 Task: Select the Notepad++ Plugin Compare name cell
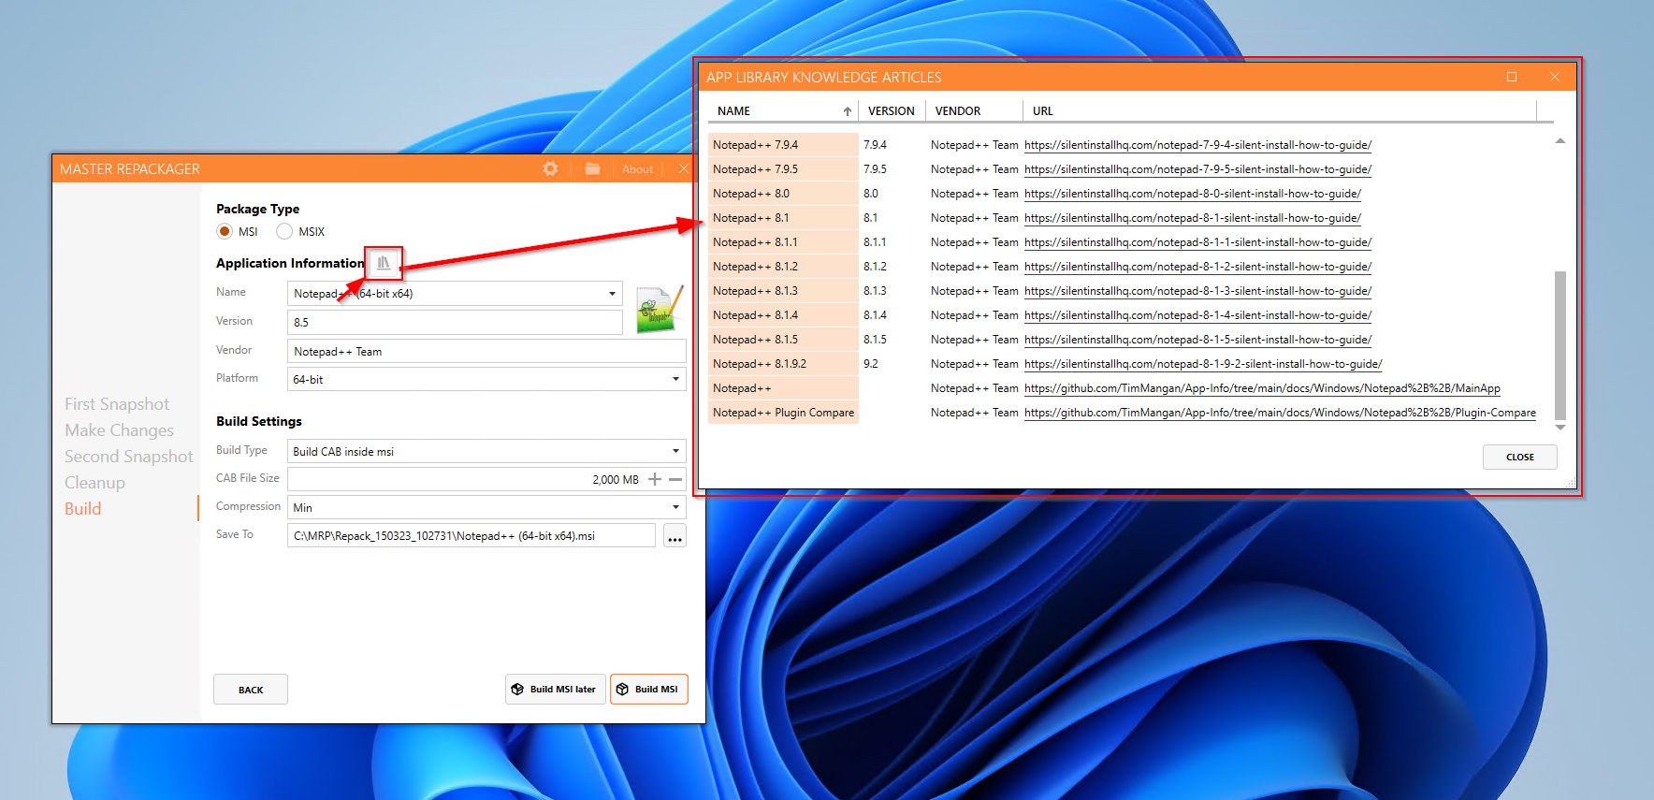pyautogui.click(x=783, y=413)
